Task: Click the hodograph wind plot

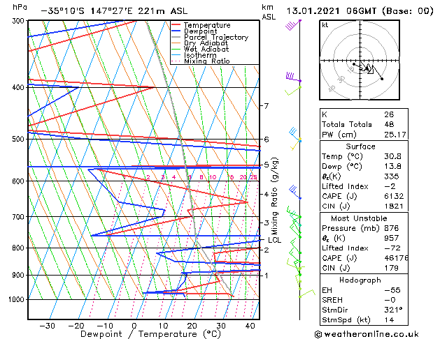Action: point(360,60)
